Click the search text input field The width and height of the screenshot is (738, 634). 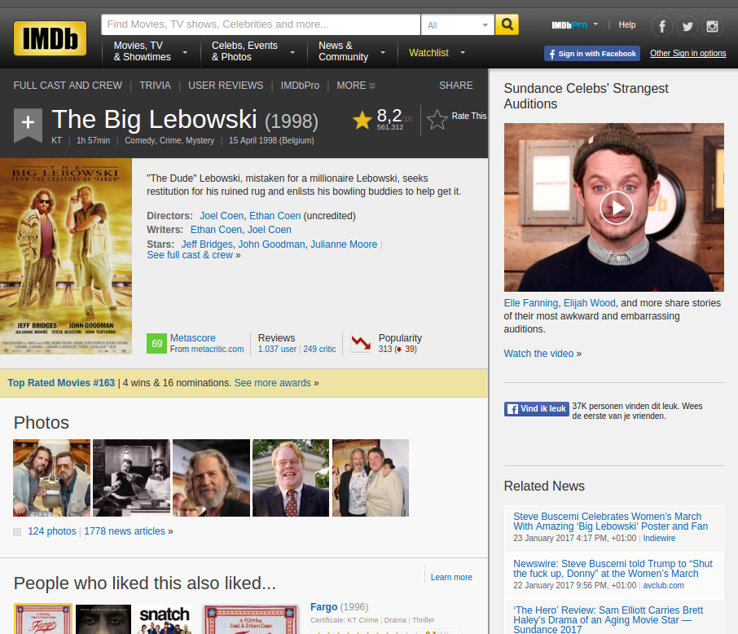coord(261,24)
